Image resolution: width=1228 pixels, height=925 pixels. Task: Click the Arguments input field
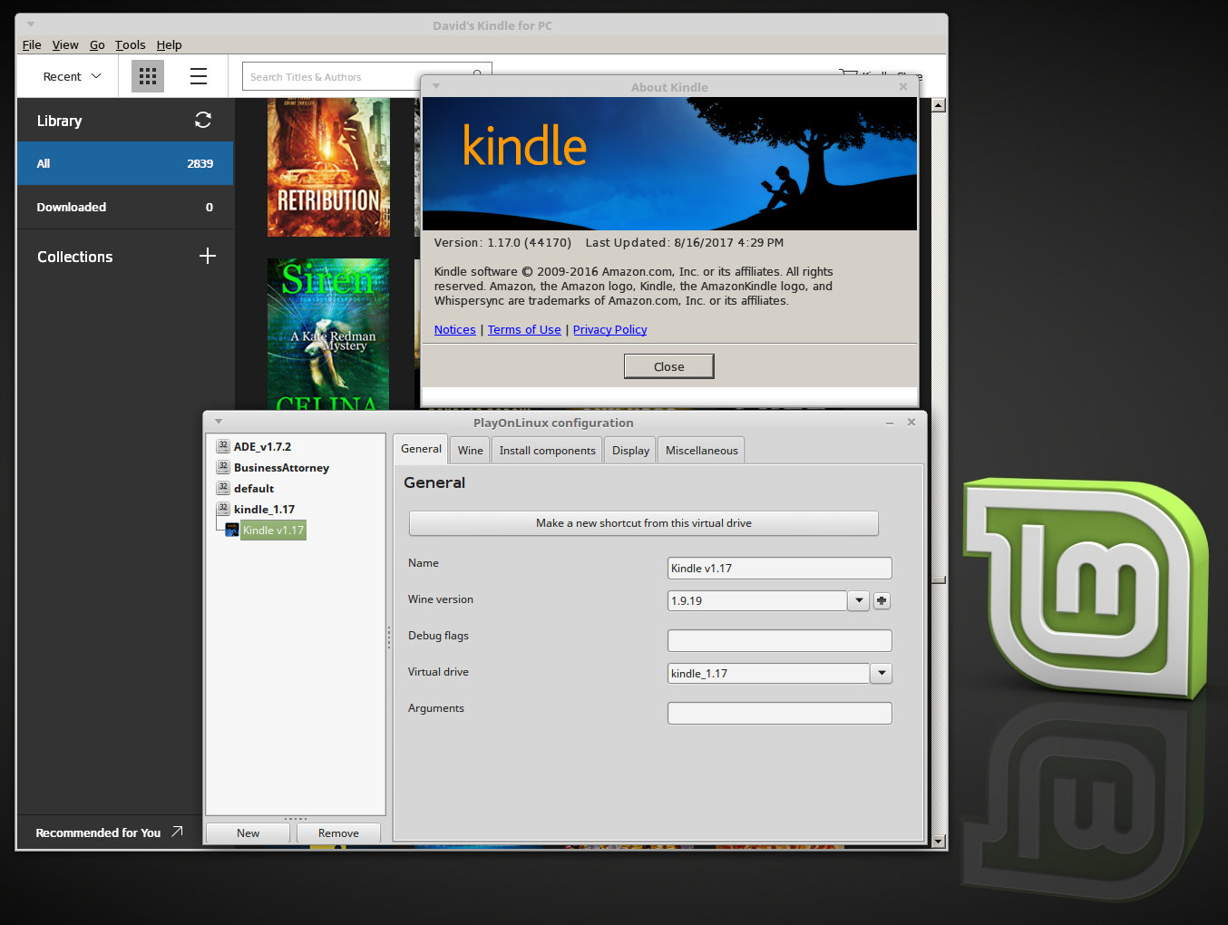[780, 713]
